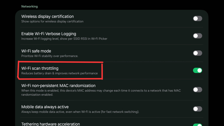This screenshot has height=126, width=224.
Task: Select the Wi-Fi scan throttling title
Action: [40, 68]
